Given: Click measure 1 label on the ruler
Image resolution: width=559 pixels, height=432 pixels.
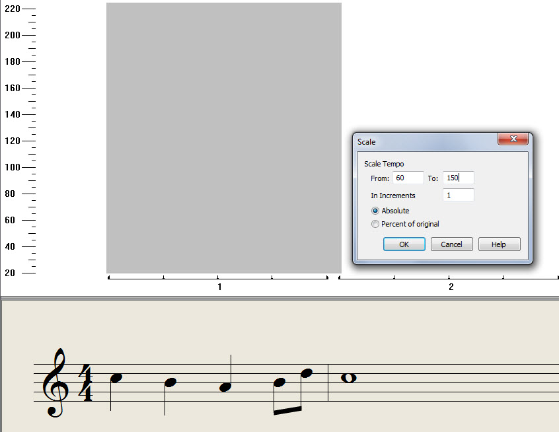Looking at the screenshot, I should coord(219,287).
